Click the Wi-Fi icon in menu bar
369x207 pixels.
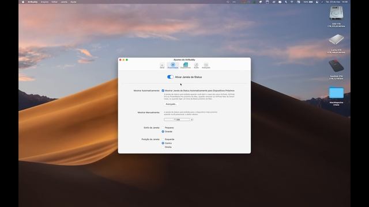click(x=292, y=2)
